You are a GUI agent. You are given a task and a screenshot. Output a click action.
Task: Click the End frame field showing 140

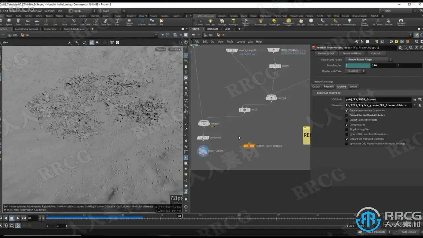click(384, 65)
